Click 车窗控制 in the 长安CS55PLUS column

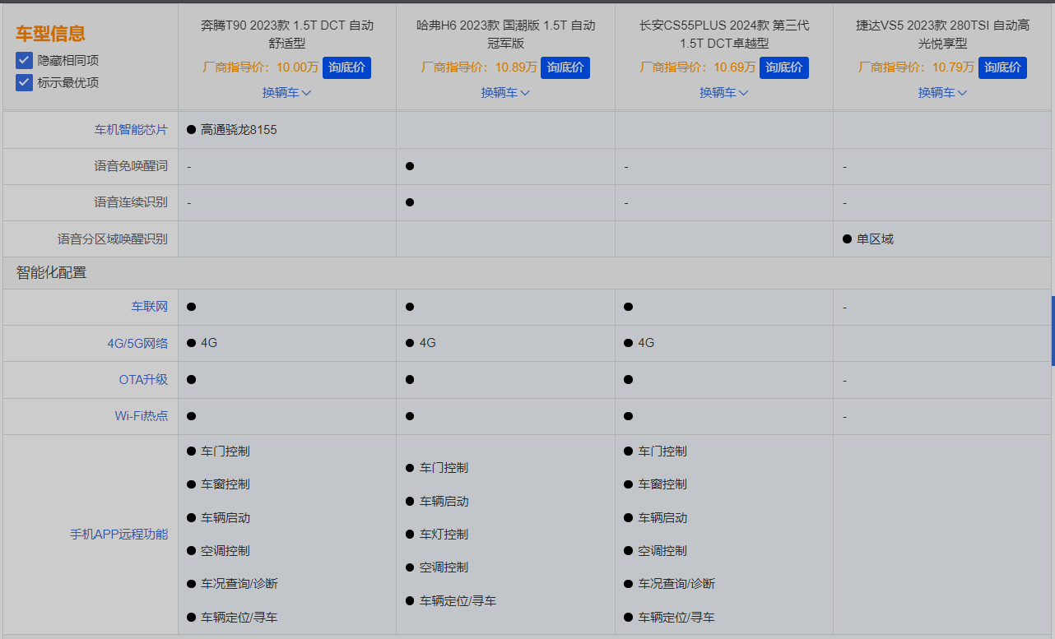[x=662, y=484]
